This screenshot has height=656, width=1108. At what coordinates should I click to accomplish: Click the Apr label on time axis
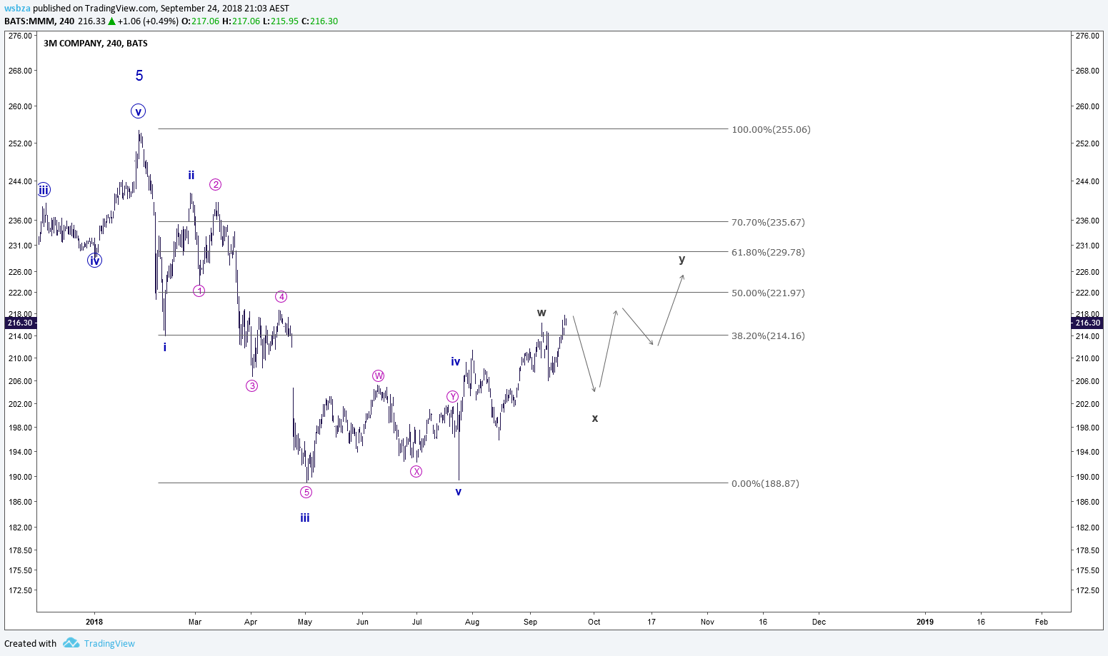click(x=251, y=622)
